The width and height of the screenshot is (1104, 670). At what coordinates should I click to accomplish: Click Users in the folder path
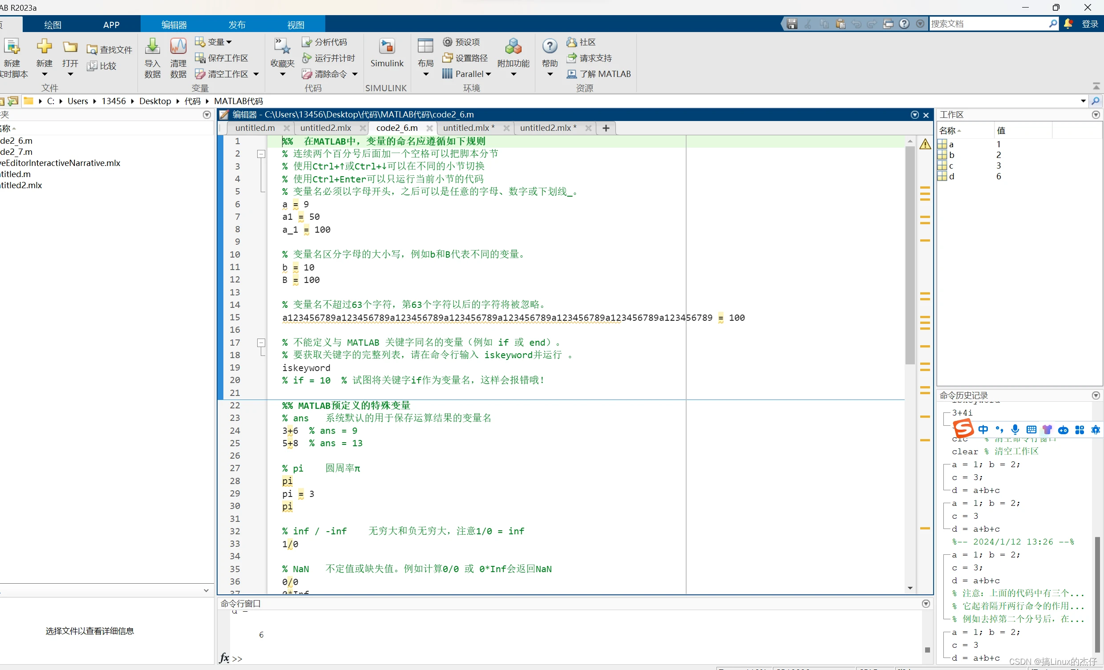click(78, 101)
